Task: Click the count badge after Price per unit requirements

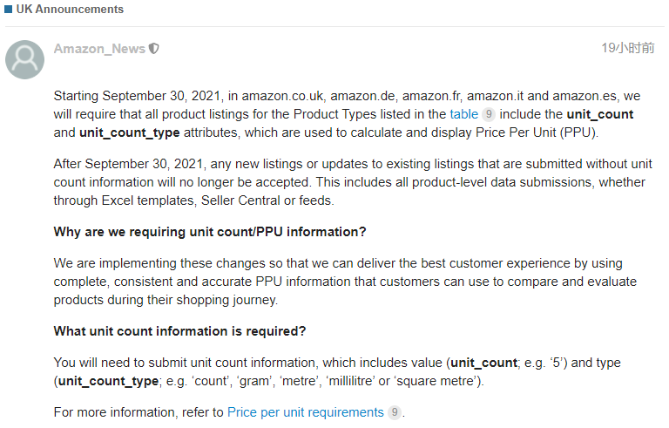Action: pos(395,412)
